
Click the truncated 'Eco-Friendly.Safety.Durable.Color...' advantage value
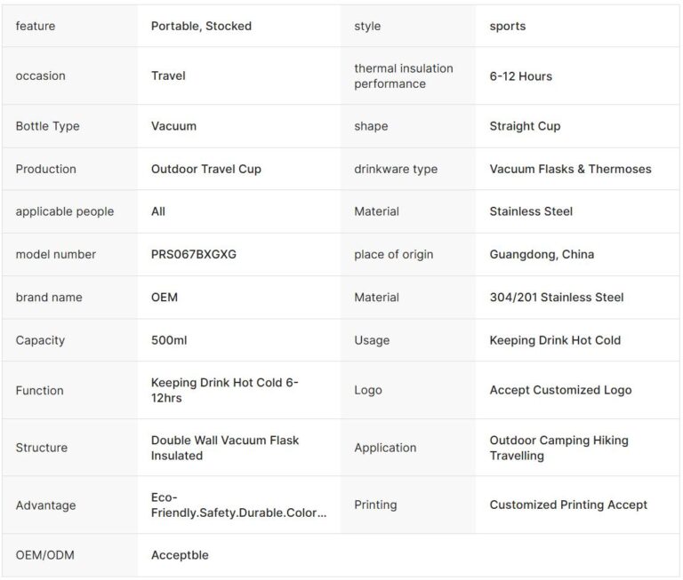click(x=238, y=505)
